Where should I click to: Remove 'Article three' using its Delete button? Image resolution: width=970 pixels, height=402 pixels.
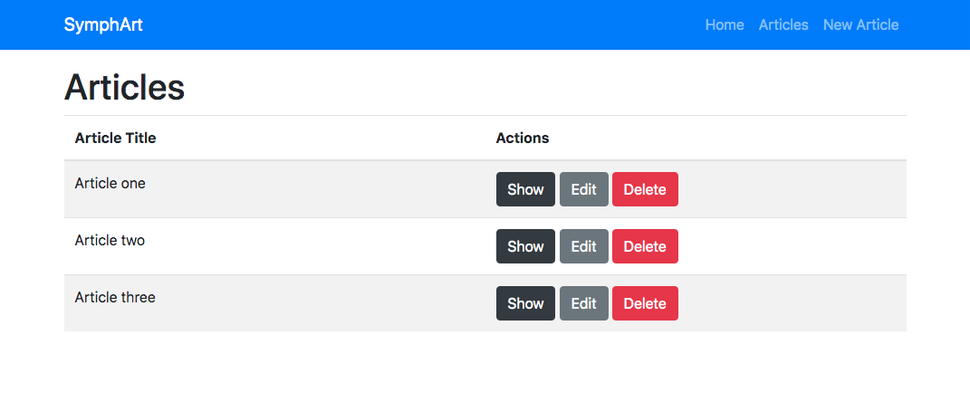click(645, 303)
